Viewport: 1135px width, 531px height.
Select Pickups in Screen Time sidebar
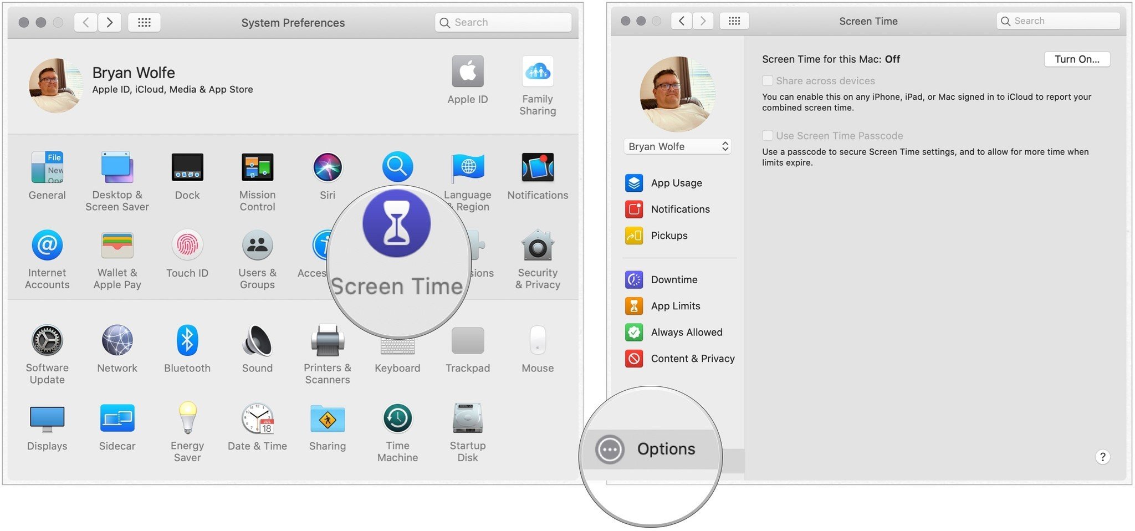pyautogui.click(x=656, y=236)
